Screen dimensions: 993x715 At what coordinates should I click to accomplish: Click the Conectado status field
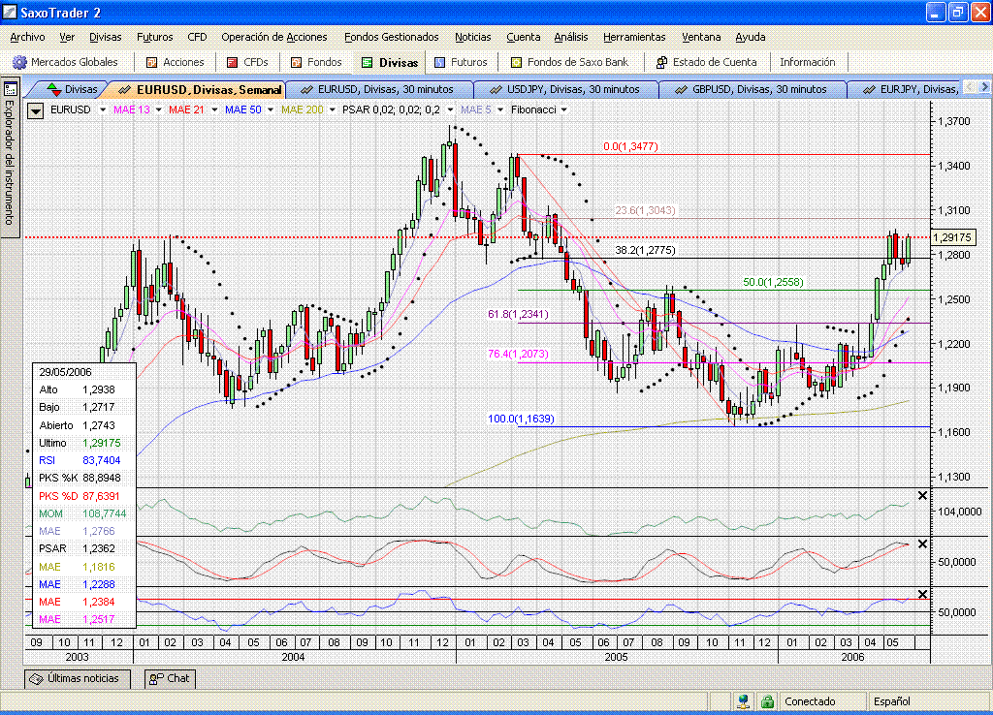(x=822, y=701)
